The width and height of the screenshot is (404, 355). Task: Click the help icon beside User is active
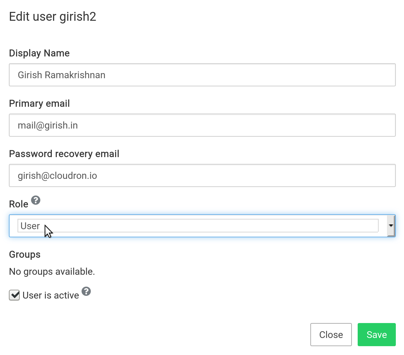point(86,291)
